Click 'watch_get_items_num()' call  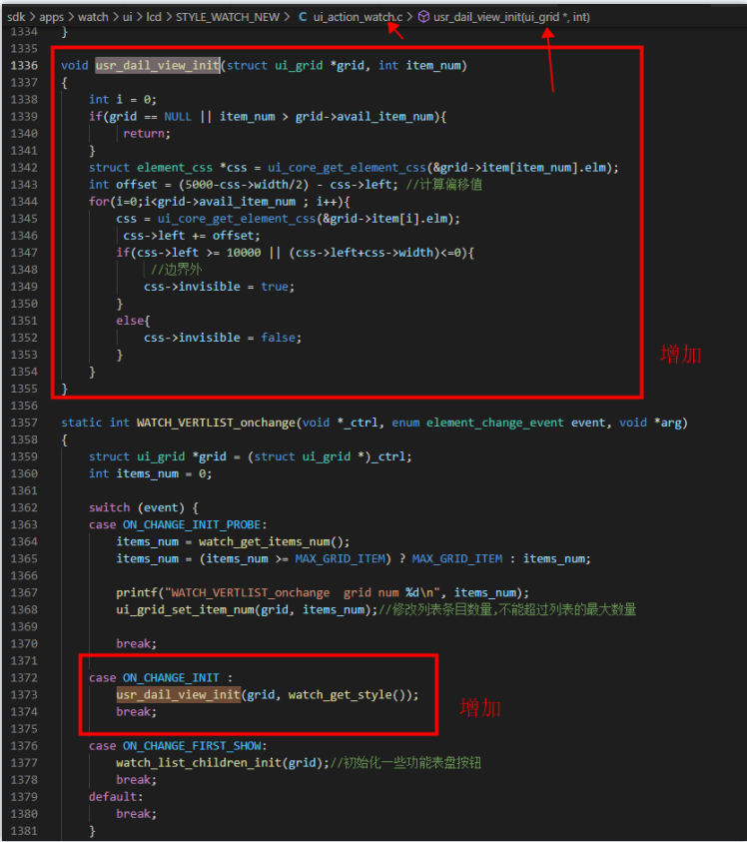(272, 541)
